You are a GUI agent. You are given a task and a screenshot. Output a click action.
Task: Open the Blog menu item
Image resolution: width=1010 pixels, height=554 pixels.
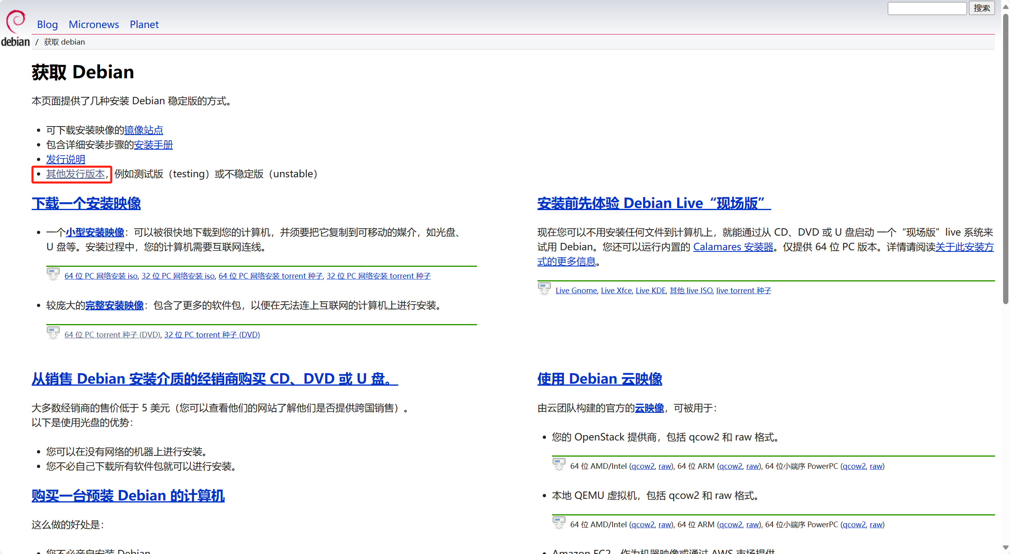[47, 24]
